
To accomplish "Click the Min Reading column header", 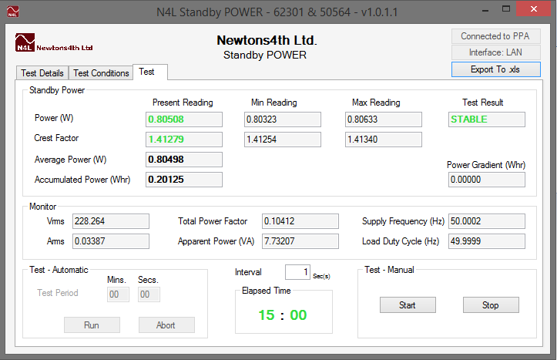I will [274, 103].
